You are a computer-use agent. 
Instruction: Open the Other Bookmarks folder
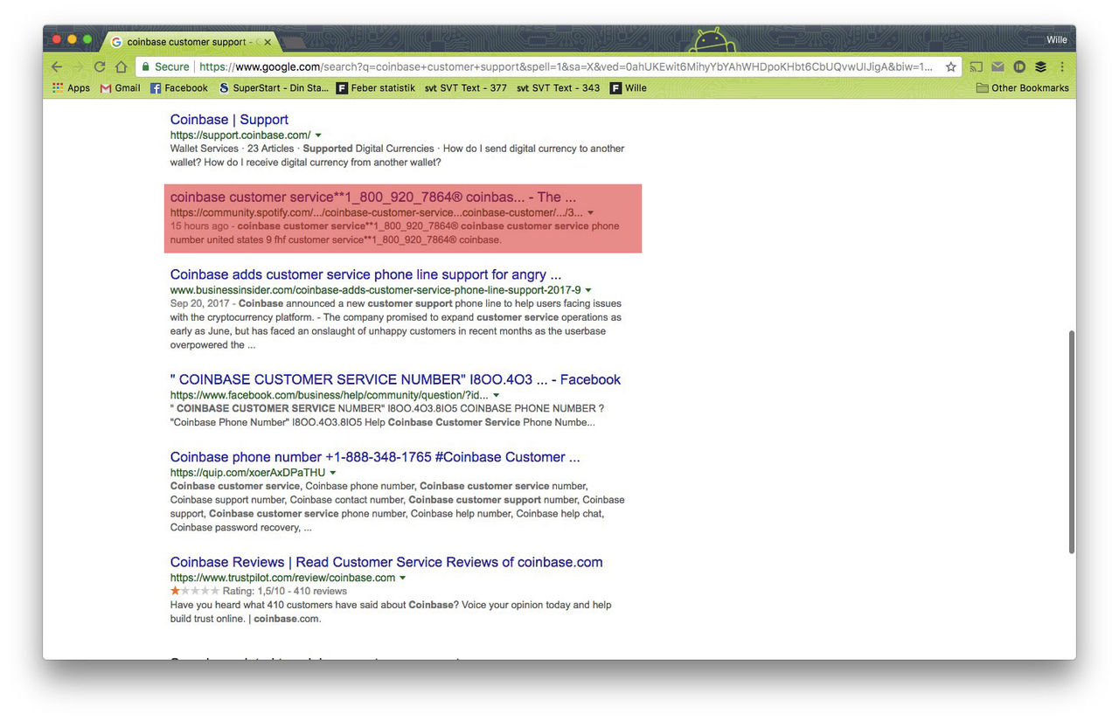click(1023, 88)
